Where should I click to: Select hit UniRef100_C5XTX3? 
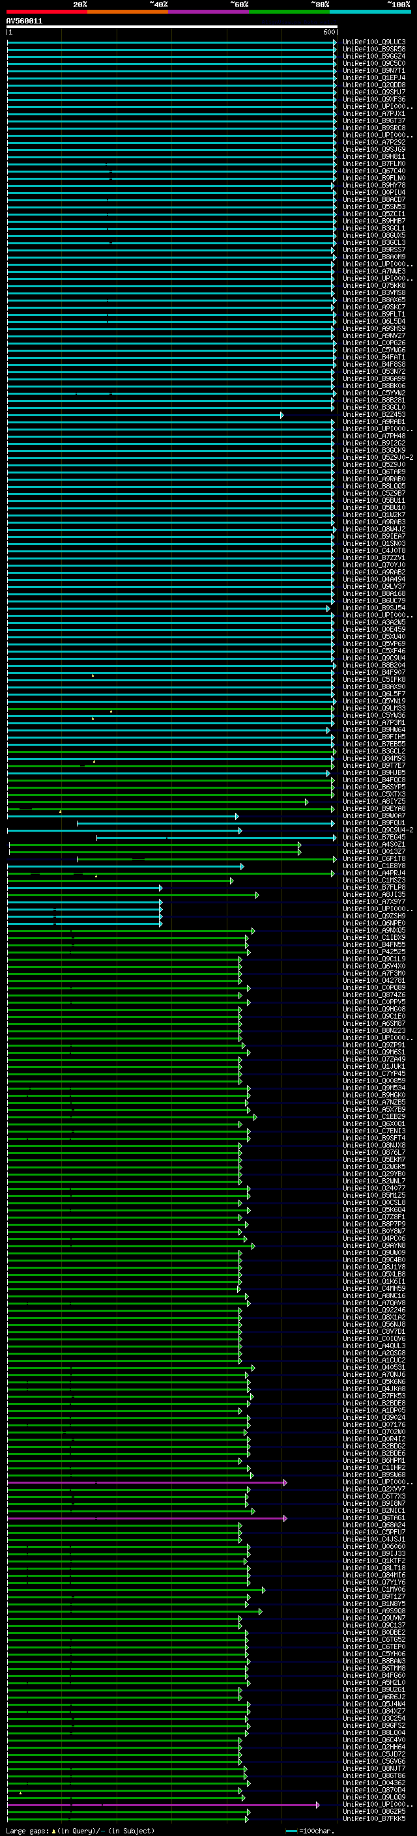[373, 794]
